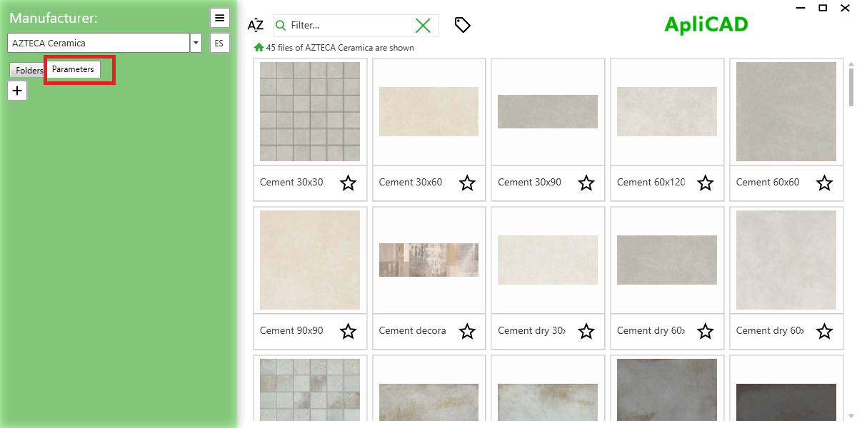Image resolution: width=857 pixels, height=428 pixels.
Task: Switch to the Parameters tab
Action: pos(72,69)
